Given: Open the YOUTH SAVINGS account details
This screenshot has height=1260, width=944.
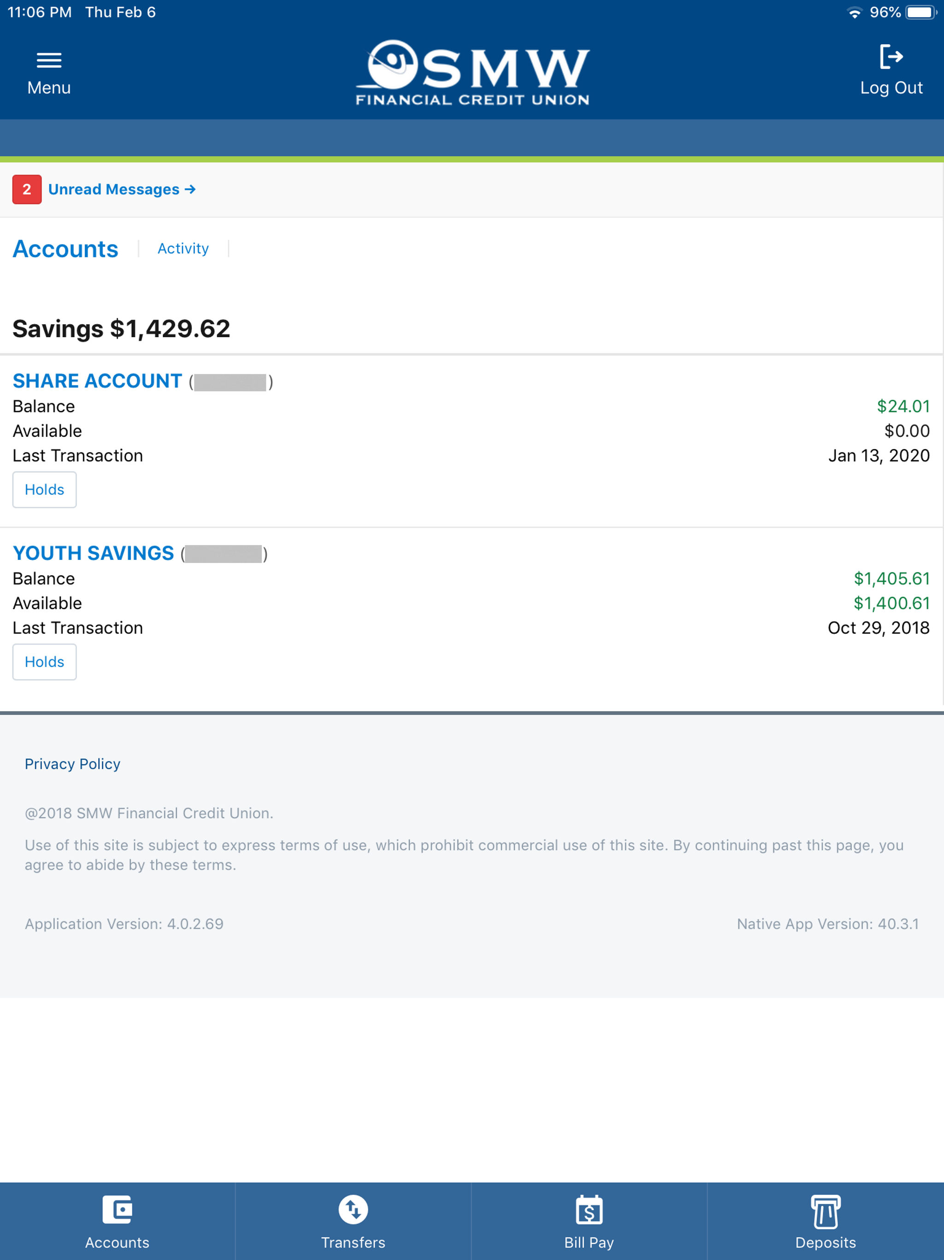Looking at the screenshot, I should pyautogui.click(x=94, y=553).
